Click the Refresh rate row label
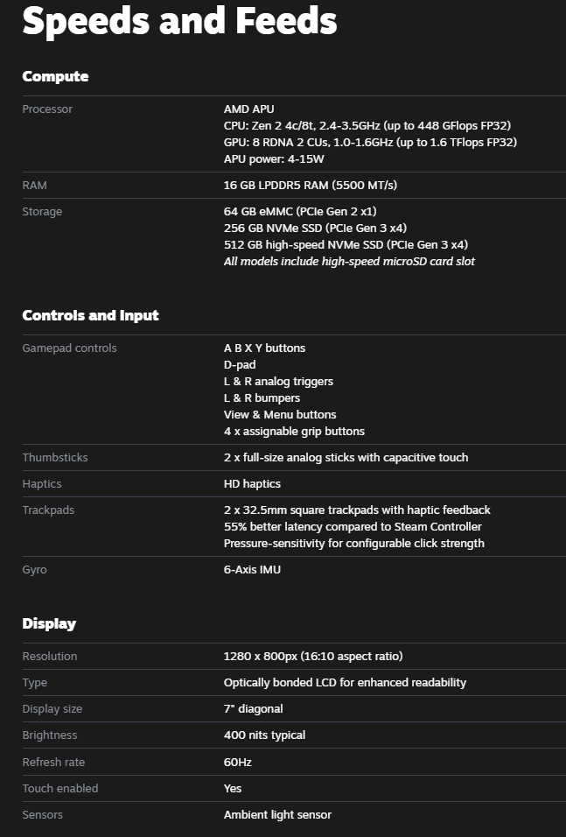Image resolution: width=566 pixels, height=837 pixels. [53, 763]
